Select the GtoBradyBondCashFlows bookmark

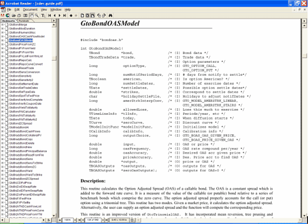(25, 131)
